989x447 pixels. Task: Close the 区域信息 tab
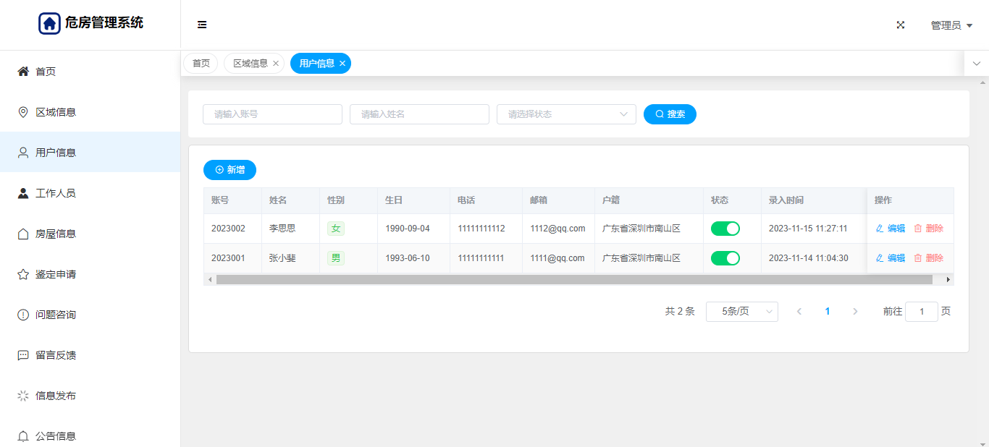coord(276,64)
